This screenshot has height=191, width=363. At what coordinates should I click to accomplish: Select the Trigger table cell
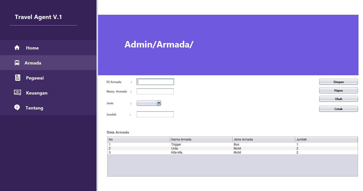point(201,144)
